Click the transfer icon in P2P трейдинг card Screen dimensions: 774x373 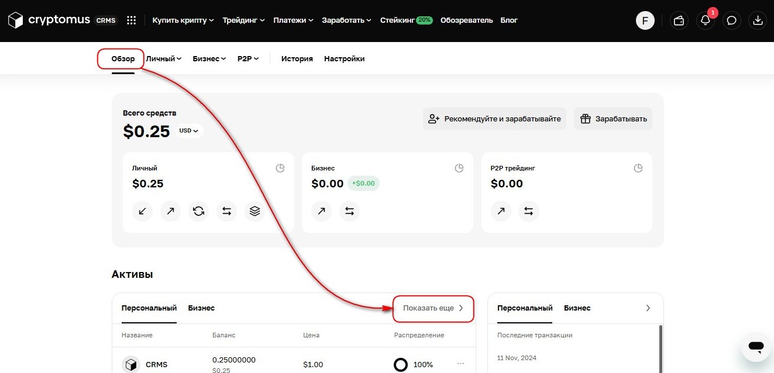[529, 211]
